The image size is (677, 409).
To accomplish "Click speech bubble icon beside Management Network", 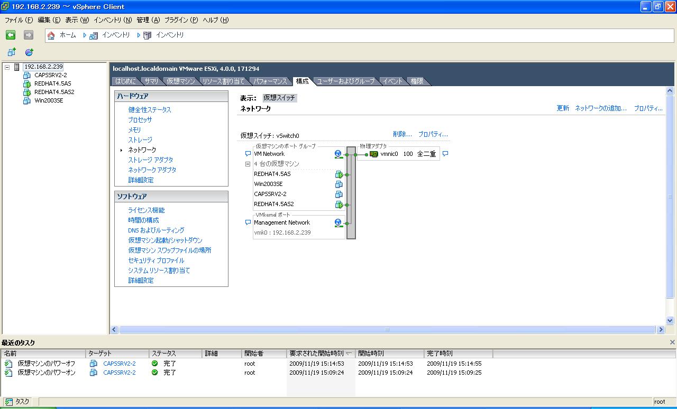I will click(248, 222).
